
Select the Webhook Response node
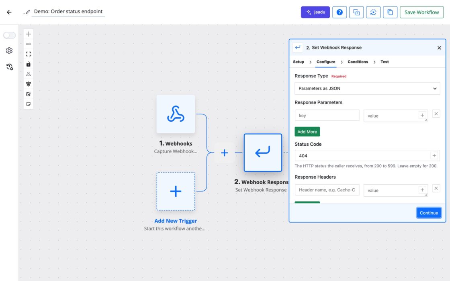(263, 153)
